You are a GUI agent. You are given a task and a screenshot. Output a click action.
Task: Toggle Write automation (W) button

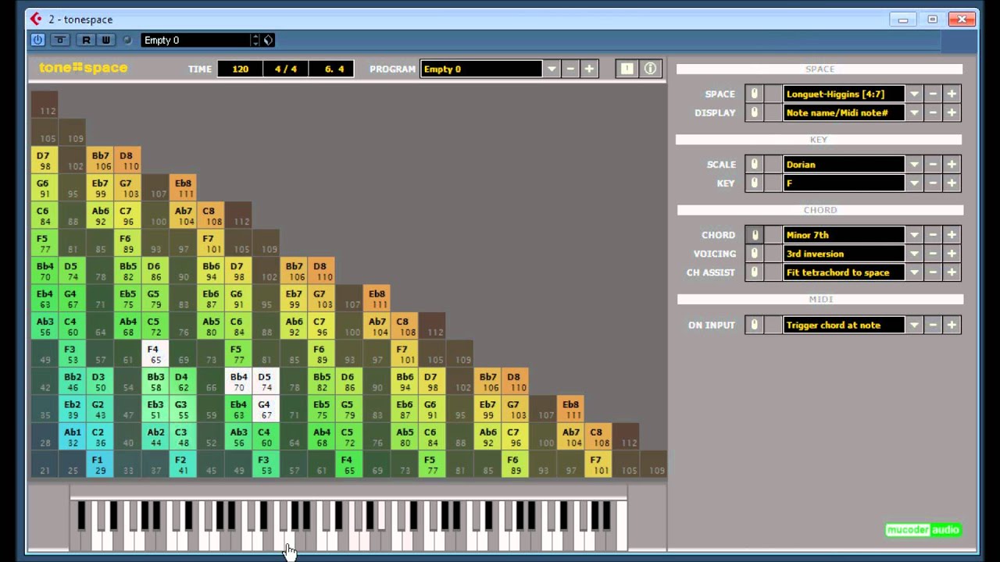(105, 40)
